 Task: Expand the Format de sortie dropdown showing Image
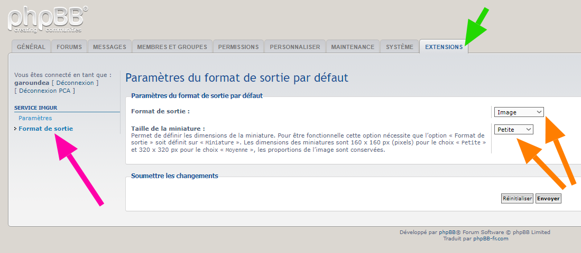pyautogui.click(x=519, y=112)
